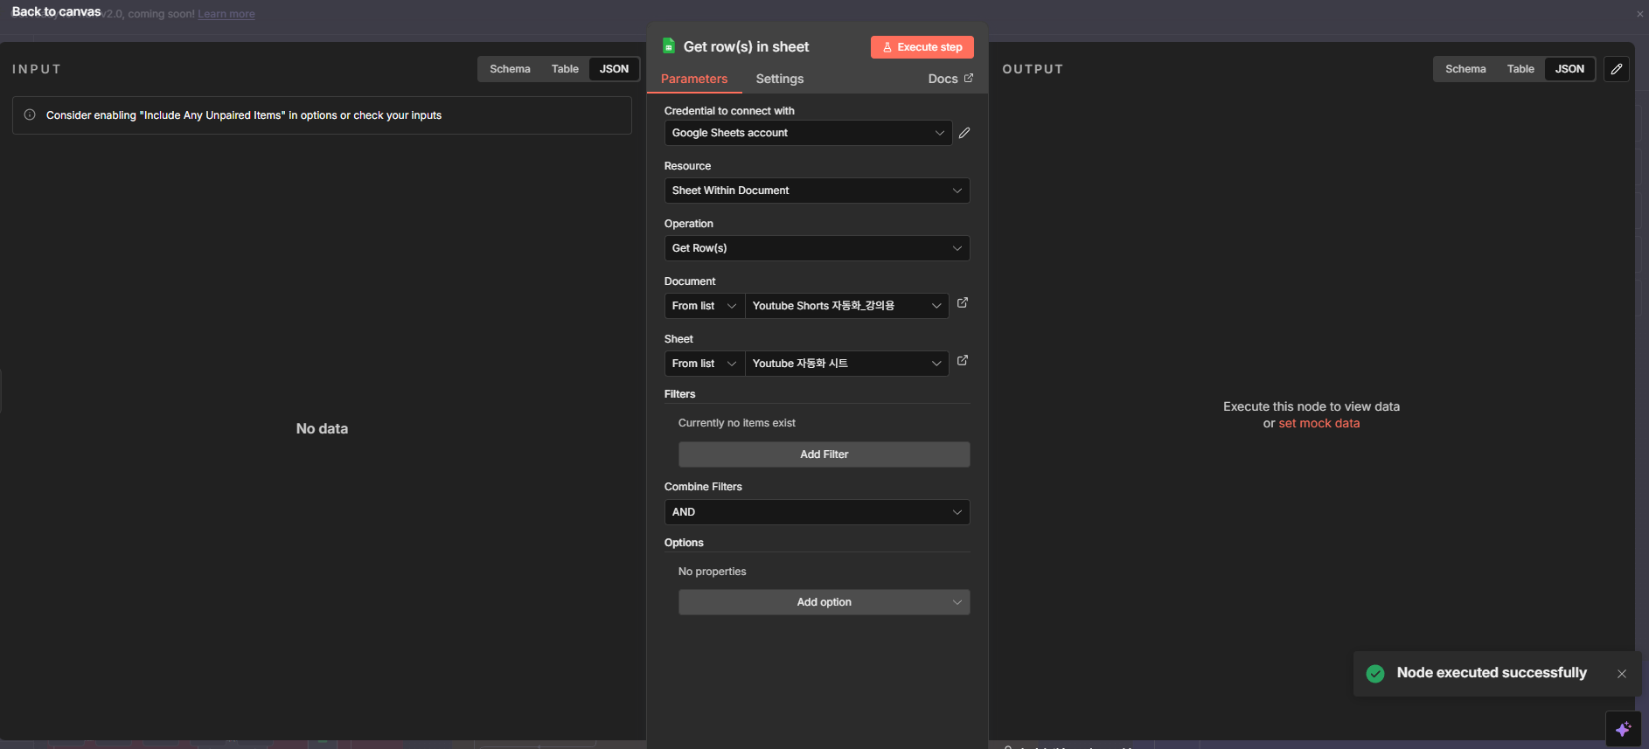Open the Learn more link in the banner
The height and width of the screenshot is (749, 1649).
226,14
